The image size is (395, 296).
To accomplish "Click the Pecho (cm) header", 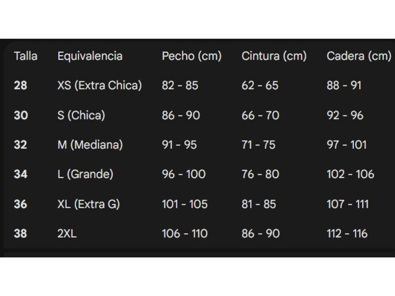I will point(192,56).
